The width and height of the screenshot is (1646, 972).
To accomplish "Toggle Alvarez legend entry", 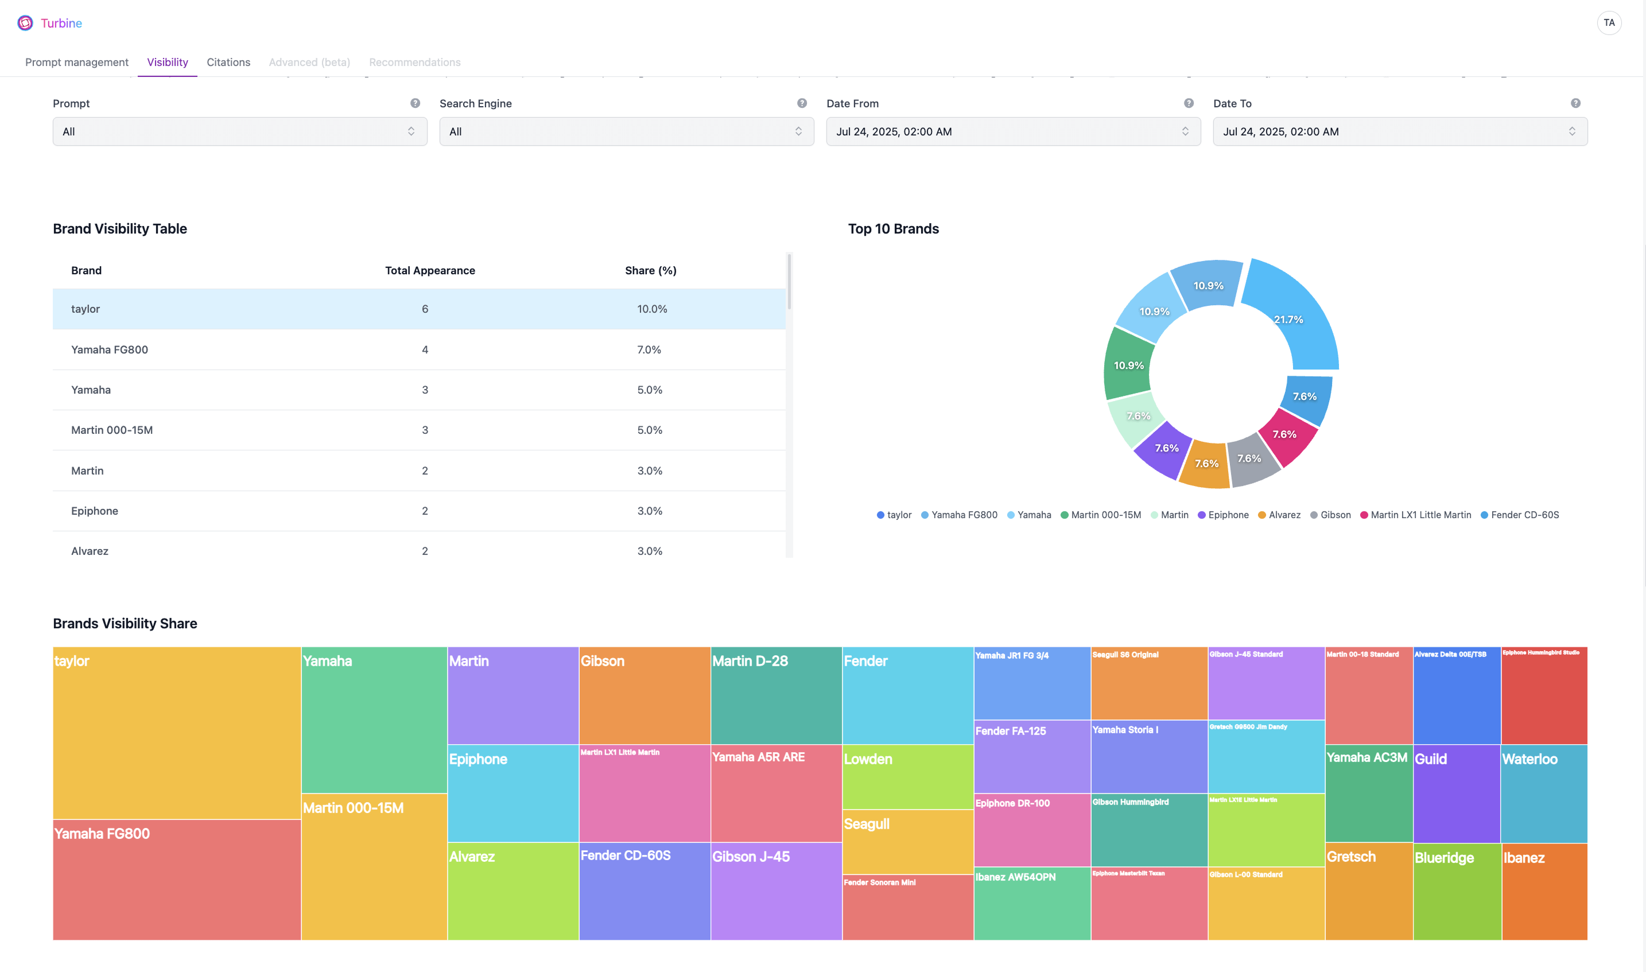I will click(1279, 515).
